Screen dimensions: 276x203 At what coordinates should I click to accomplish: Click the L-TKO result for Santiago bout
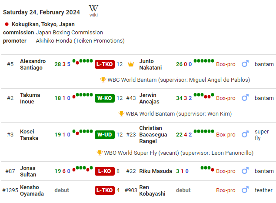click(104, 64)
